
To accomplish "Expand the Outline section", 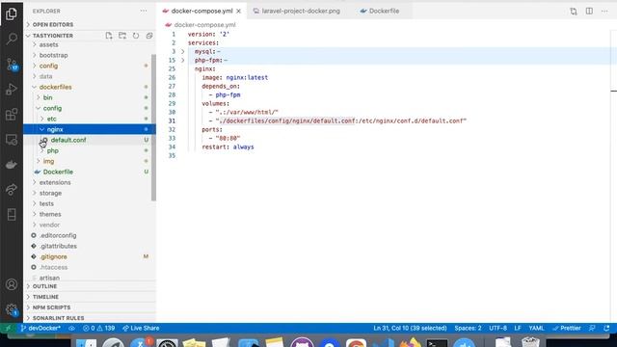I will [90, 286].
